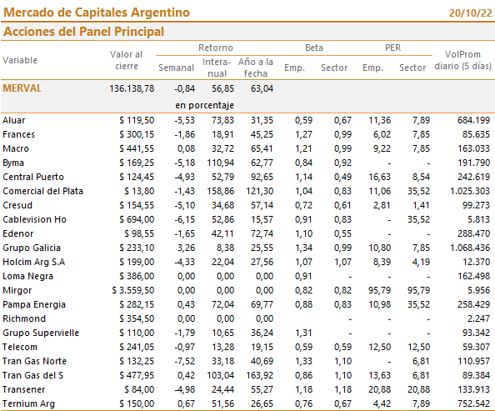The image size is (495, 411).
Task: Click Grupo Galicia weekly return 3,26
Action: point(186,248)
